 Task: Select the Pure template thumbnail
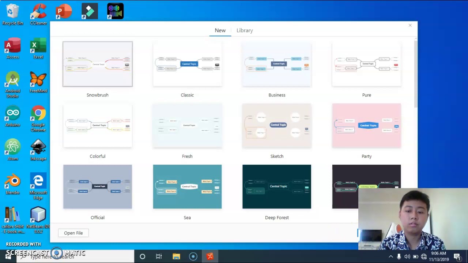[366, 64]
